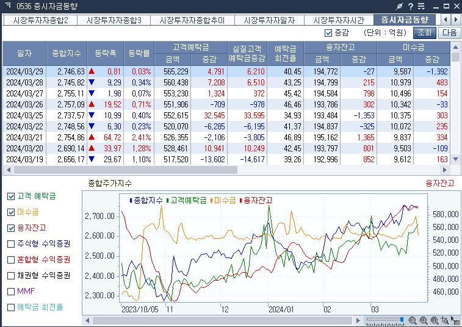Image resolution: width=462 pixels, height=327 pixels.
Task: Click the table vertical scrollbar thumb
Action: click(455, 57)
